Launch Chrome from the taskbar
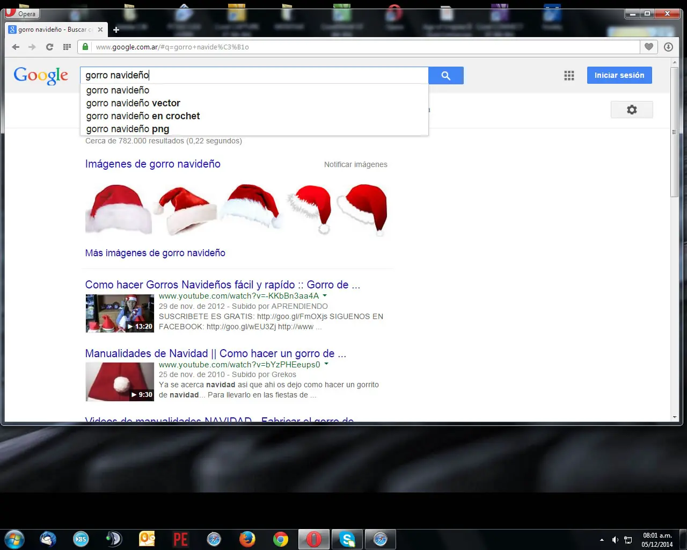 click(x=280, y=539)
